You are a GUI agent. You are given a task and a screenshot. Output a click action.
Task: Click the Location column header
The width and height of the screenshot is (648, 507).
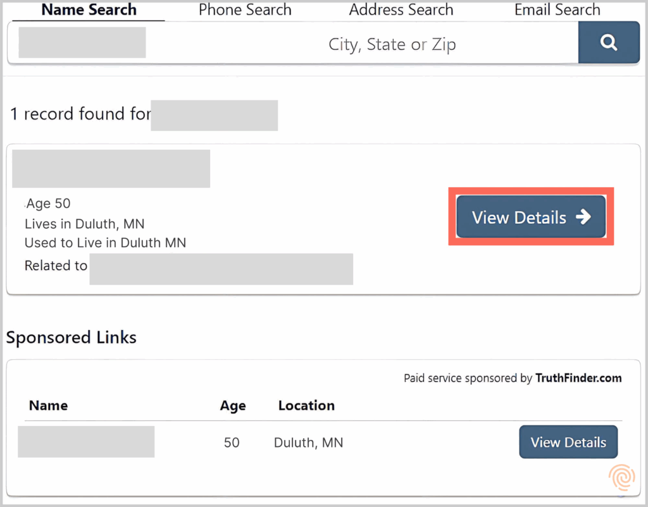(x=306, y=405)
